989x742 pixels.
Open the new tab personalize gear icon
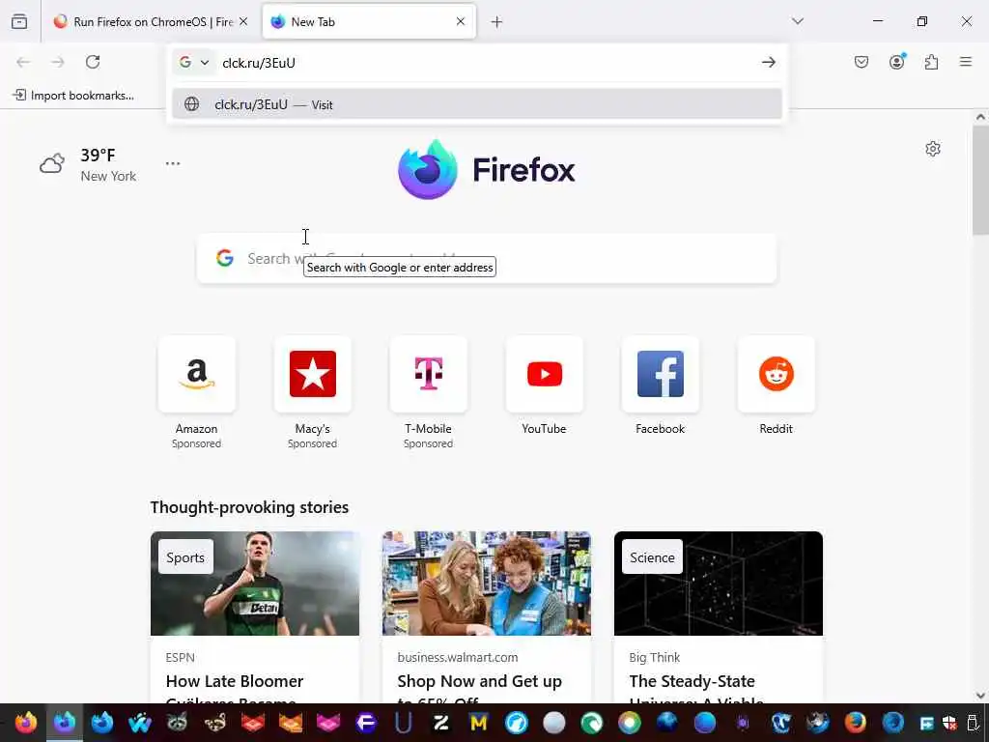click(x=933, y=149)
